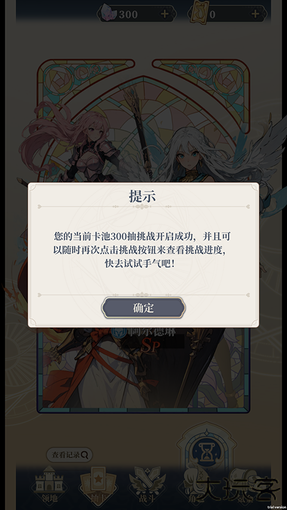Confirm the prompt with the 确定 button

[143, 307]
